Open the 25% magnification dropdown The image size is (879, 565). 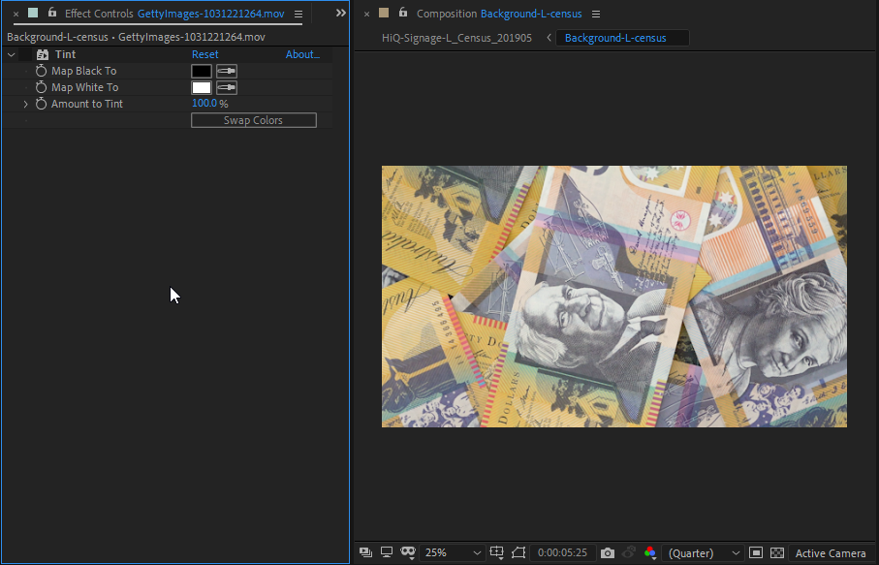pos(453,552)
